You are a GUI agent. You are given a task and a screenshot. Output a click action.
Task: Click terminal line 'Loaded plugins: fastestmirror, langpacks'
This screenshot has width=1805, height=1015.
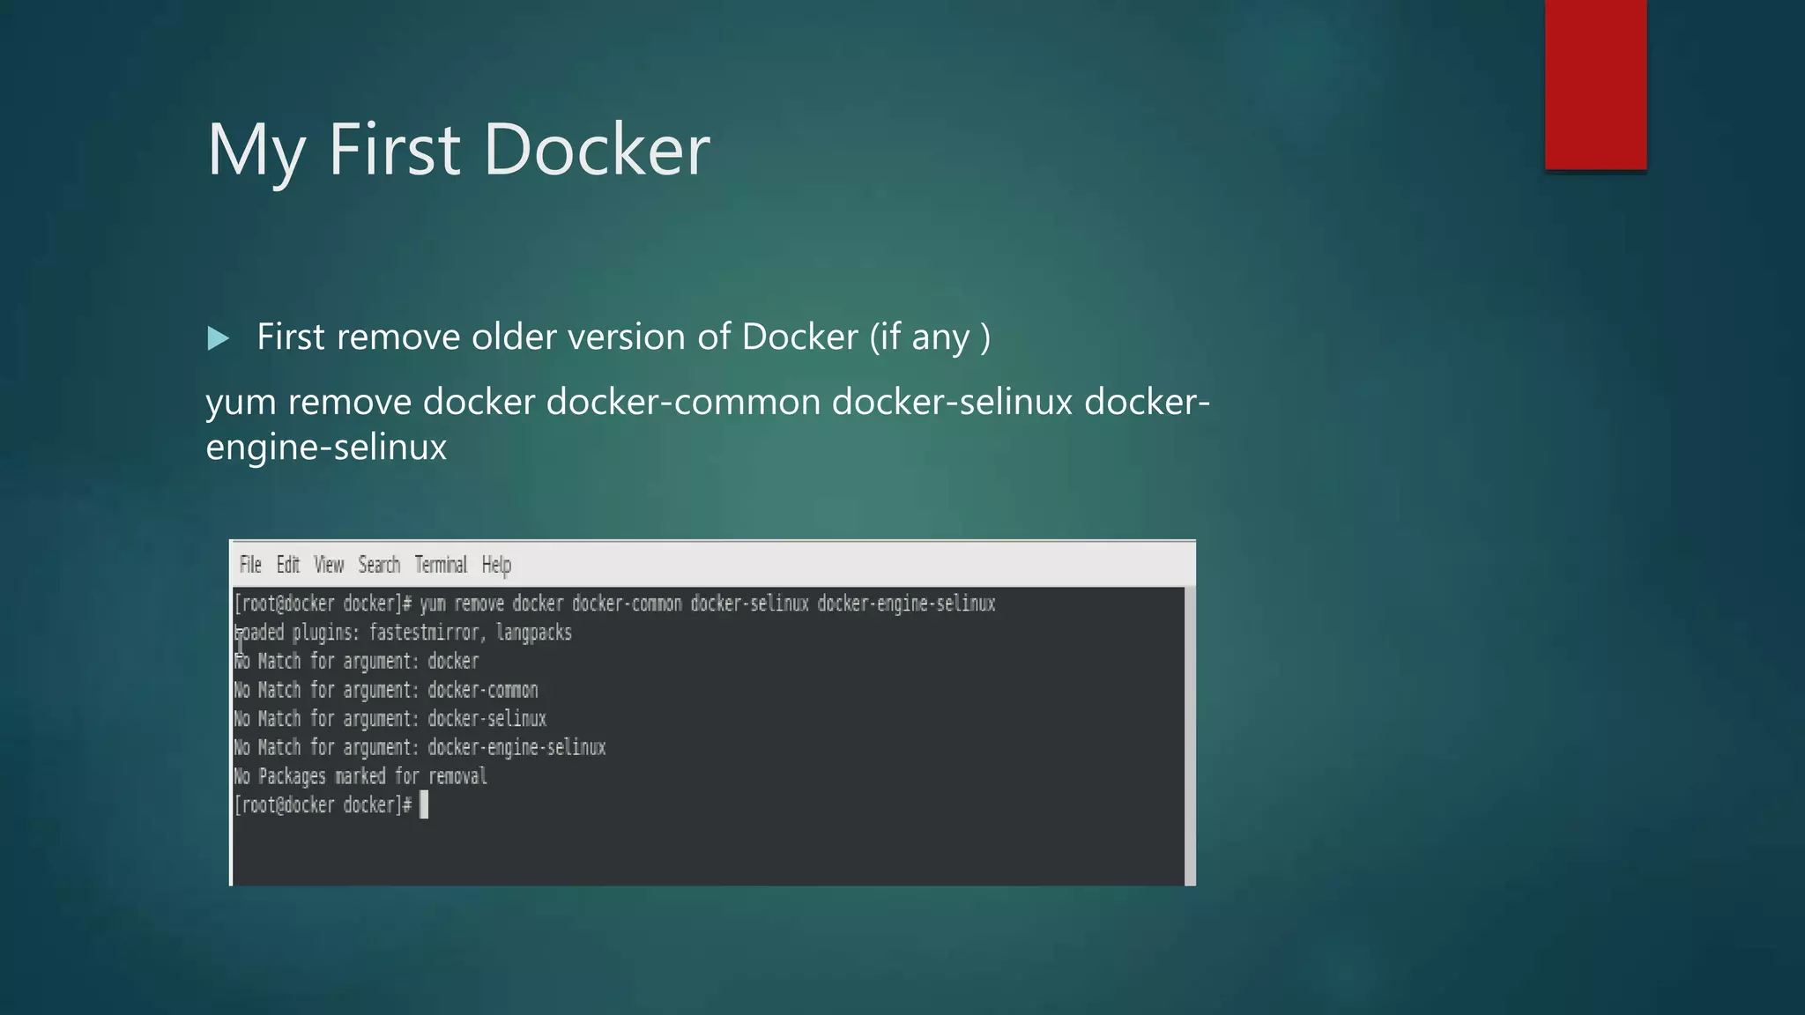pyautogui.click(x=403, y=633)
